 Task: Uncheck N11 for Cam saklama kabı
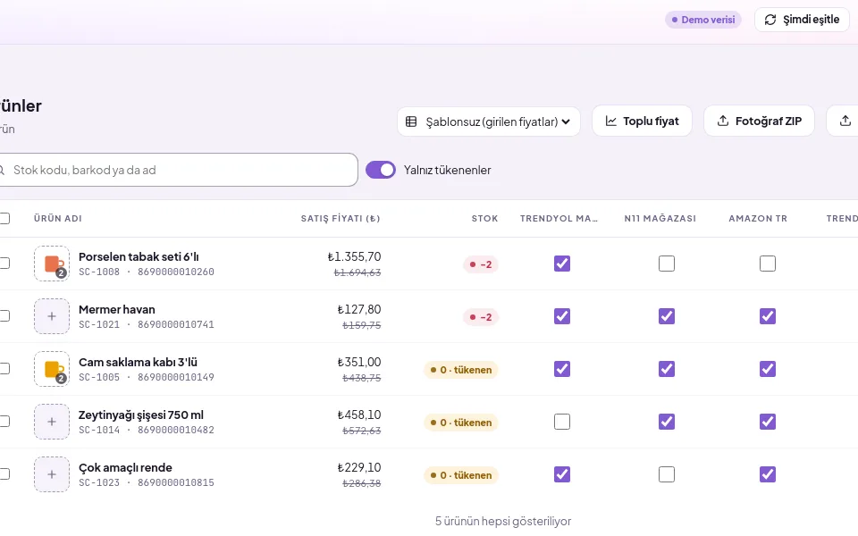667,369
